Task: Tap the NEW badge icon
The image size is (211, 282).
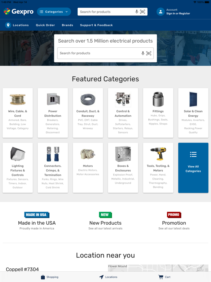Action: 105,215
